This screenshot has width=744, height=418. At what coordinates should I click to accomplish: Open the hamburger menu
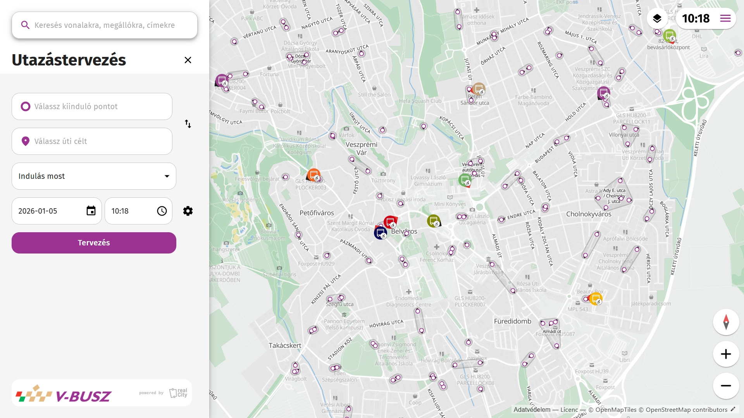[x=725, y=19]
